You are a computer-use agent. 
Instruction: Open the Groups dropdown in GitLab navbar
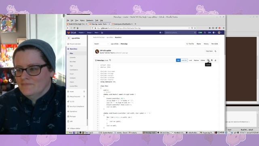pyautogui.click(x=89, y=32)
